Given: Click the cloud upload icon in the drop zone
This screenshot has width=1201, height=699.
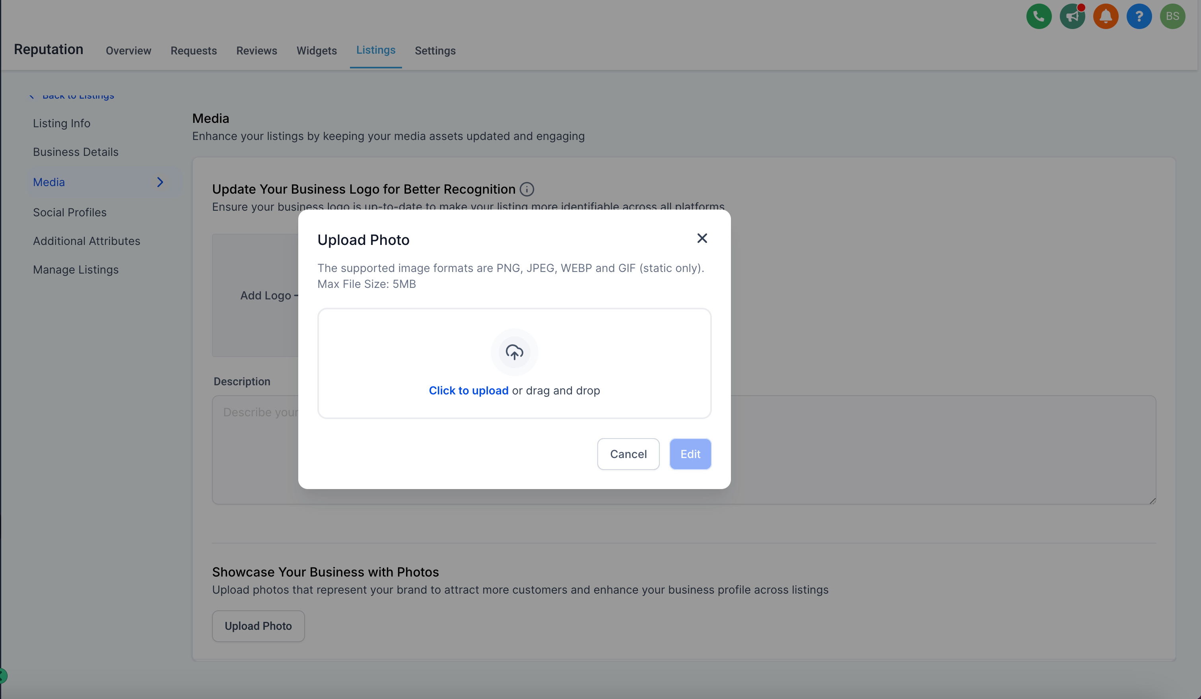Looking at the screenshot, I should click(x=514, y=352).
